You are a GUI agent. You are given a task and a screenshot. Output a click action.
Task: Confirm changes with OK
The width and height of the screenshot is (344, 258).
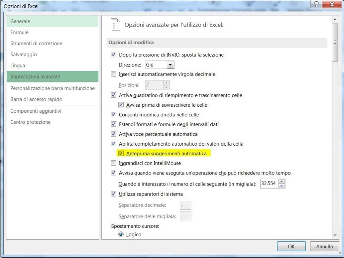pyautogui.click(x=291, y=246)
